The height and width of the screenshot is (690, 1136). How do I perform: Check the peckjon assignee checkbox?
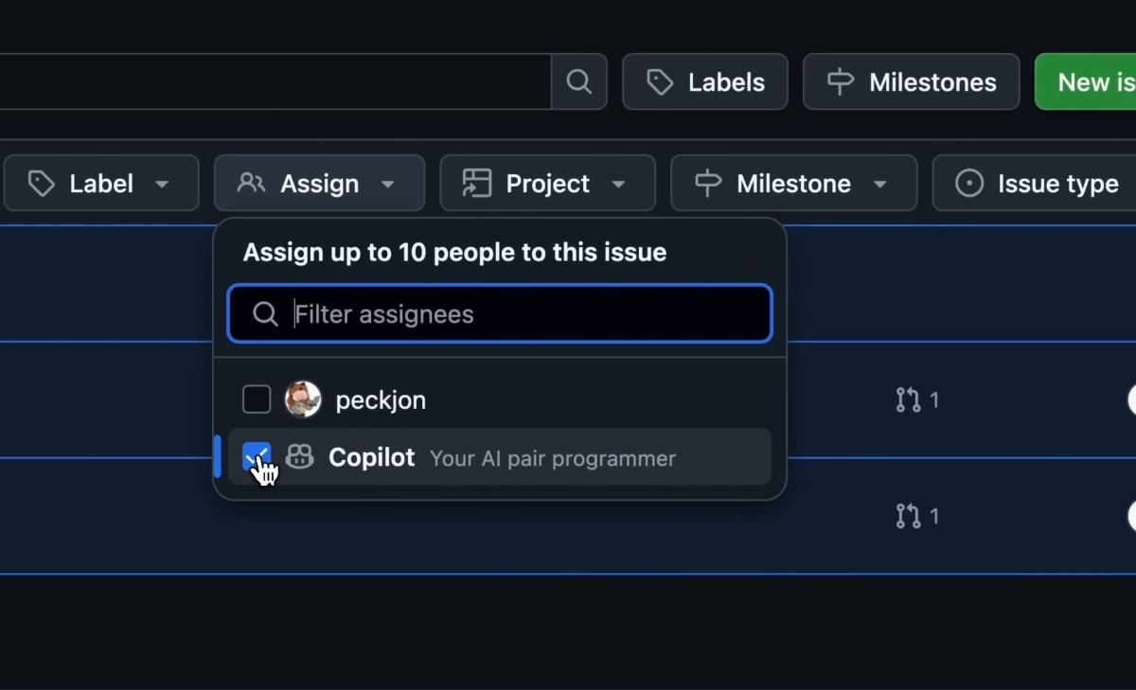257,399
